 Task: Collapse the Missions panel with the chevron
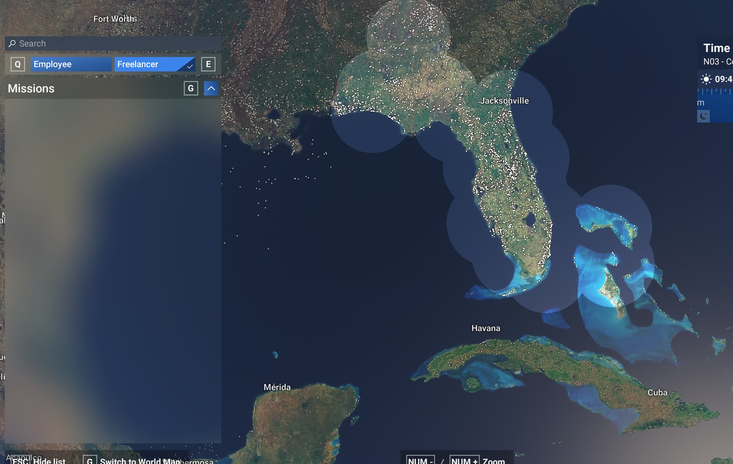[211, 89]
